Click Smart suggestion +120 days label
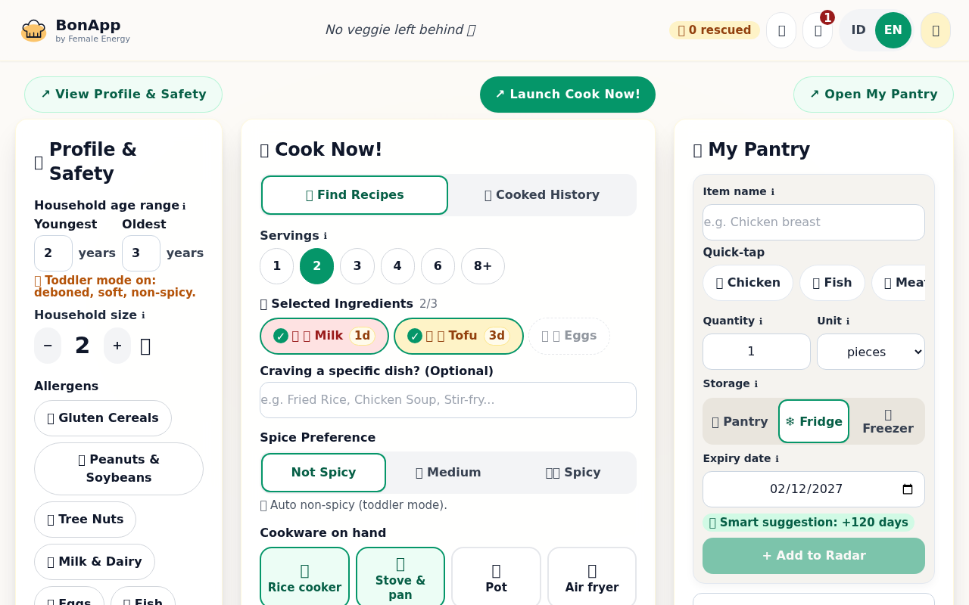The height and width of the screenshot is (605, 969). click(809, 523)
